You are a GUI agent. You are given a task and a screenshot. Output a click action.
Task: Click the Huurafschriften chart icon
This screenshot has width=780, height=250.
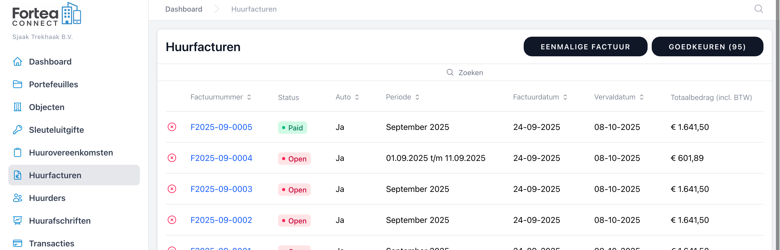click(18, 221)
